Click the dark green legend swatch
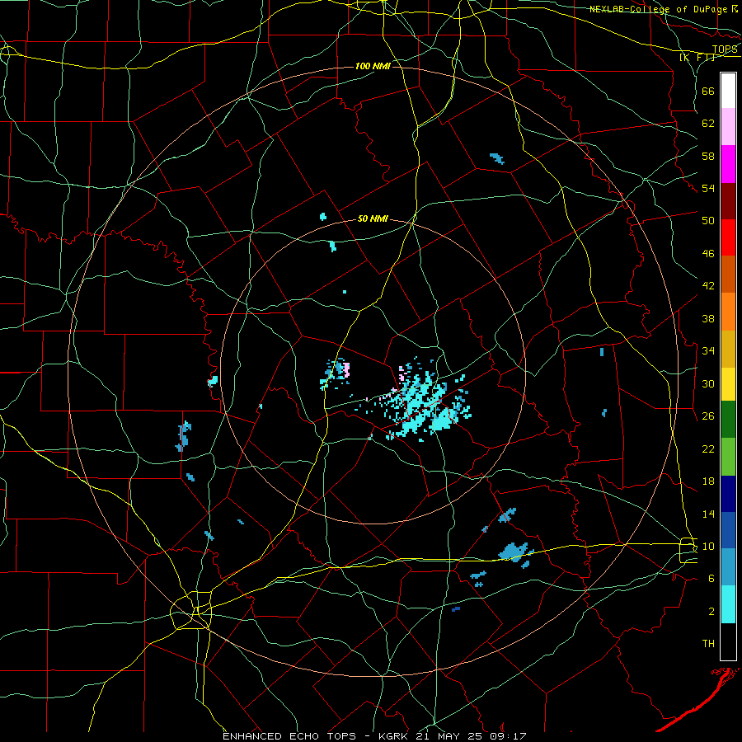The width and height of the screenshot is (742, 742). click(x=728, y=420)
